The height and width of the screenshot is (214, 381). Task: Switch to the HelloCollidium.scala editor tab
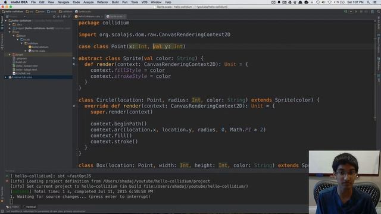(x=89, y=17)
